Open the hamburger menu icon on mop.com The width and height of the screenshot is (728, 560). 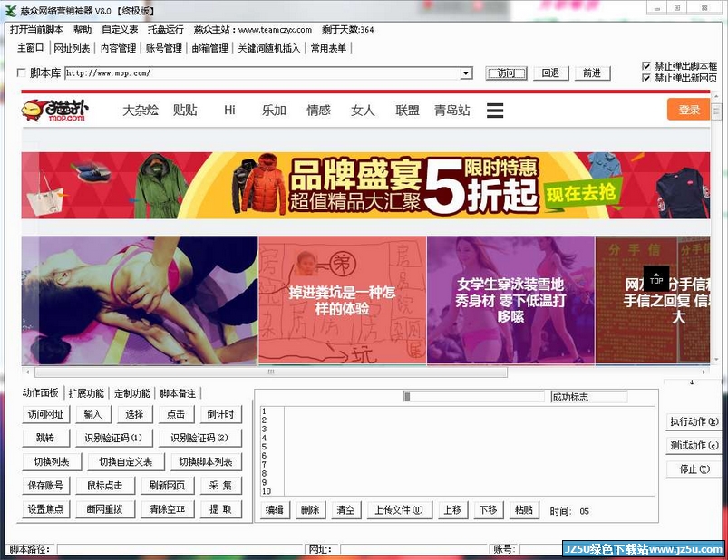pos(495,111)
